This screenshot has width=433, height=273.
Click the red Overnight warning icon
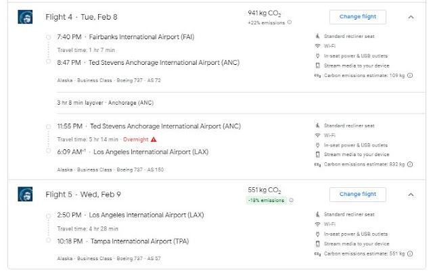154,139
